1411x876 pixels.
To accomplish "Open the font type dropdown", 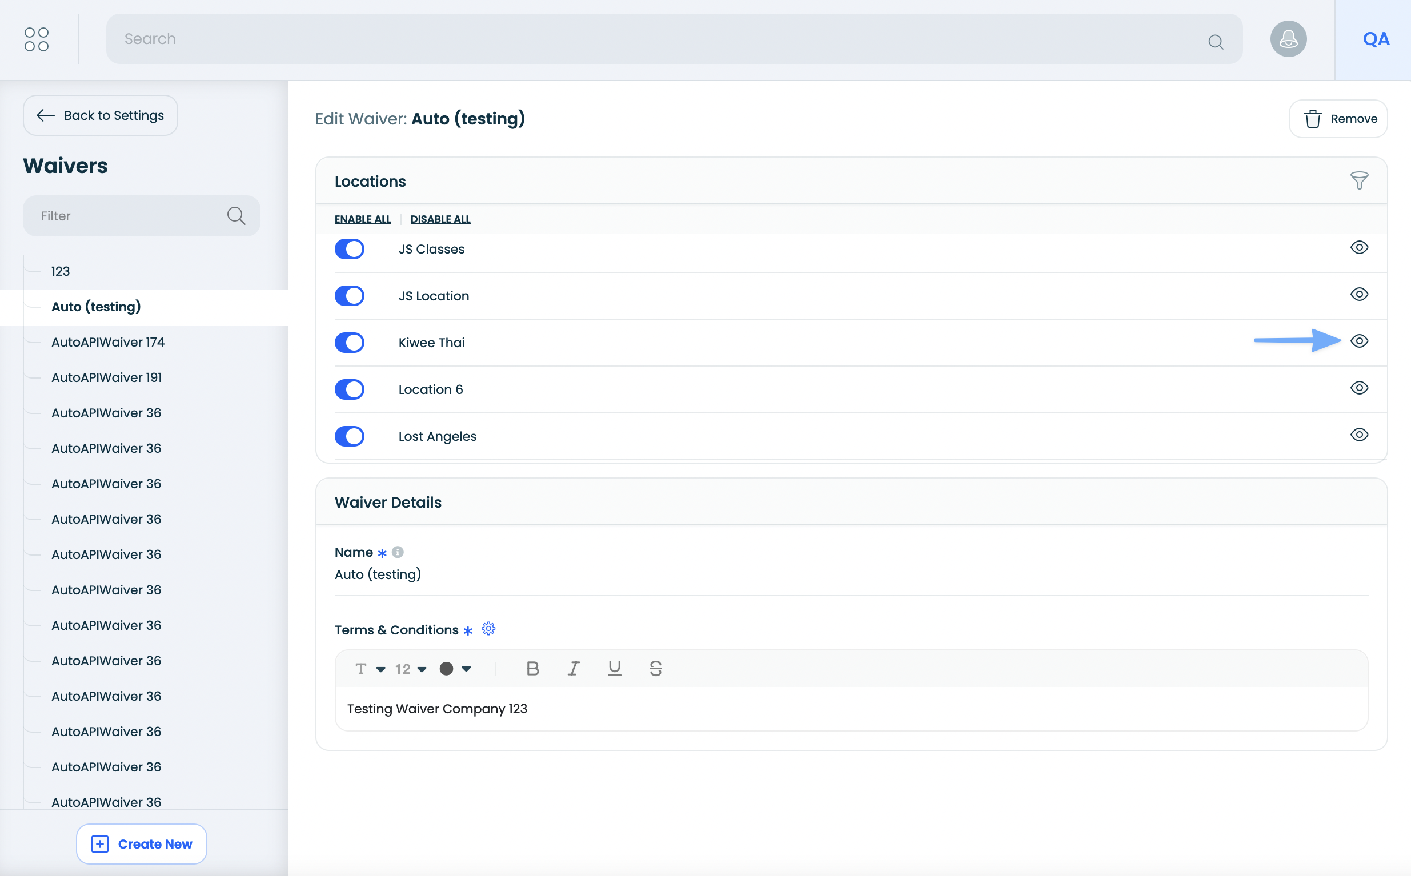I will coord(370,669).
